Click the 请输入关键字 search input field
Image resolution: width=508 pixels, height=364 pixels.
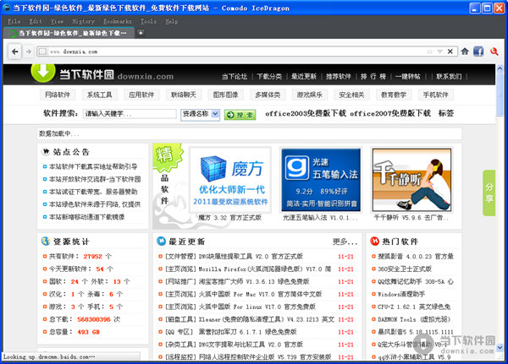coord(130,113)
